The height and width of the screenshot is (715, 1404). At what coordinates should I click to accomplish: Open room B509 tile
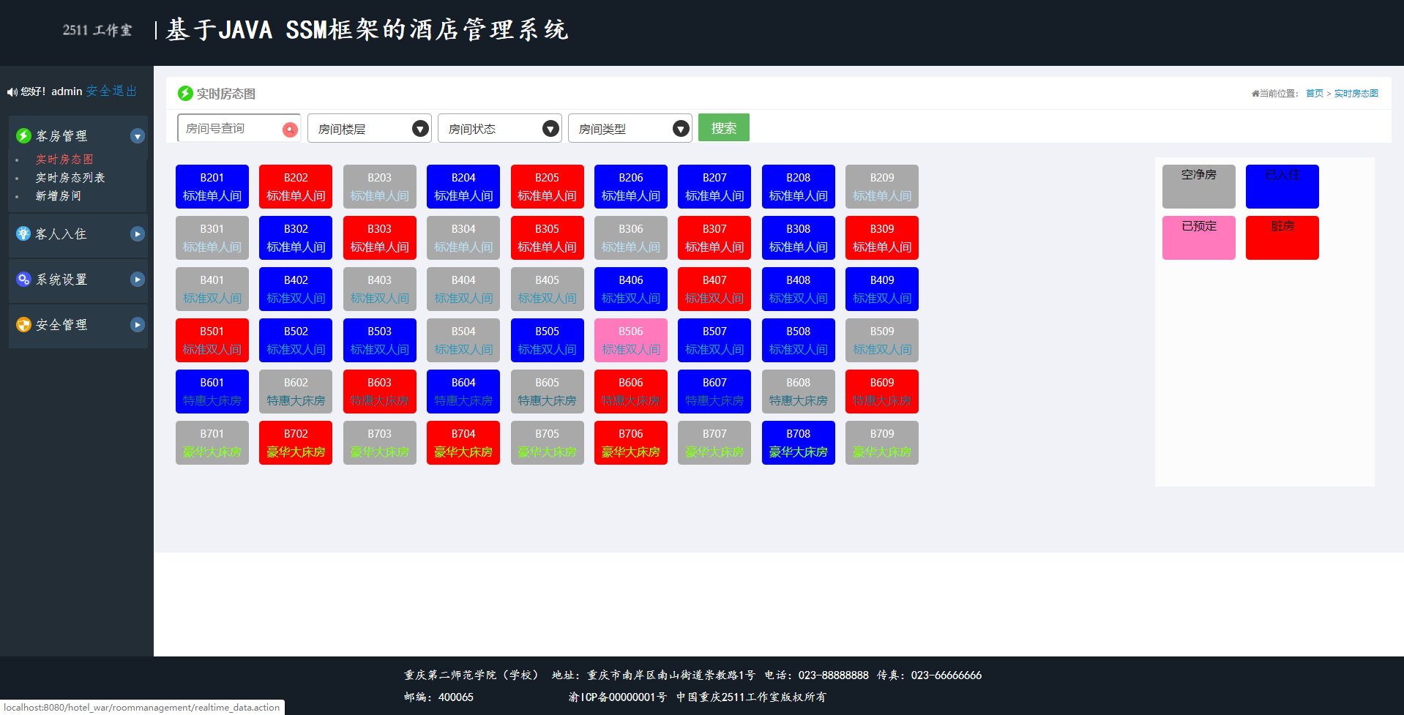tap(882, 340)
